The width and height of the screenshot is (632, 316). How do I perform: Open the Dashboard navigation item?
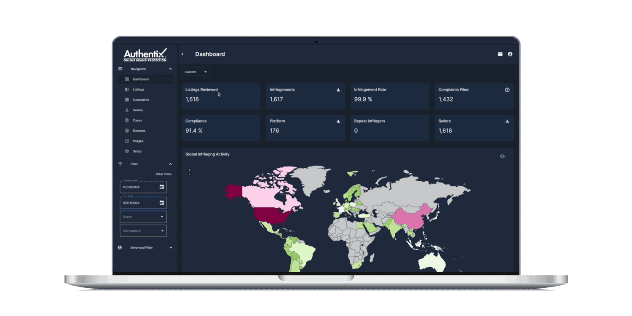click(145, 79)
